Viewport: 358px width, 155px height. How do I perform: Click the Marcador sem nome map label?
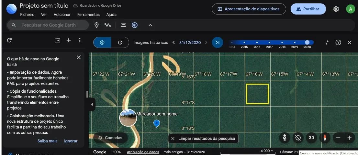pos(157,114)
